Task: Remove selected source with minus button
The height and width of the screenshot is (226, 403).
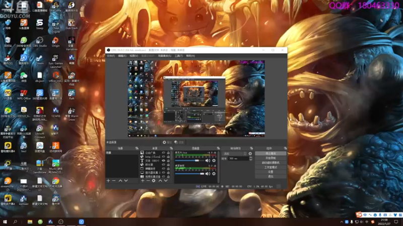Action: 148,181
